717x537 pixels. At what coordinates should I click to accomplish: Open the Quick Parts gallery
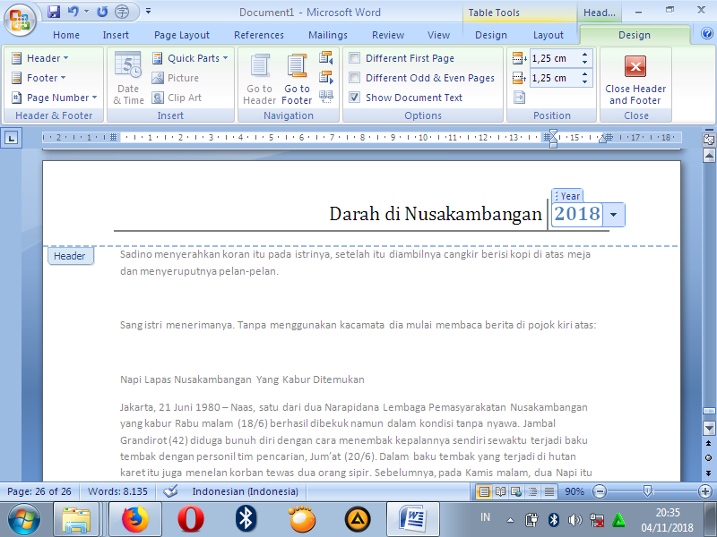click(189, 57)
